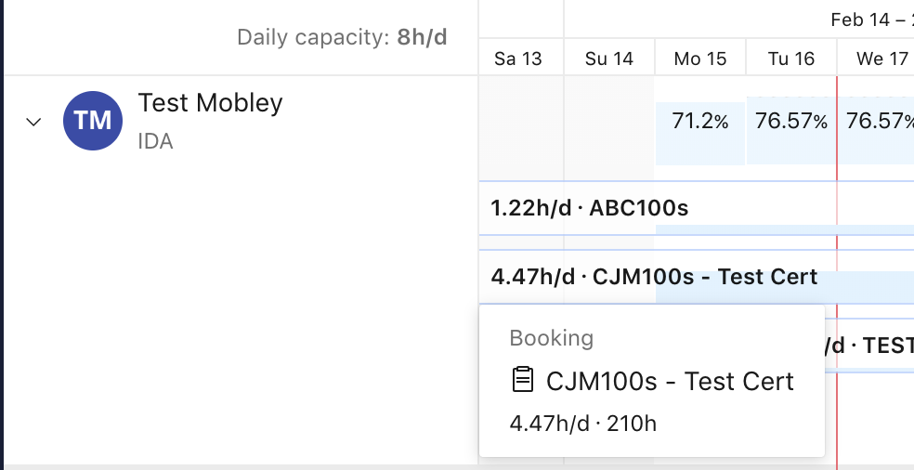Open CJM100s - Test Cert title in tooltip
Screen dimensions: 914x470
pyautogui.click(x=670, y=382)
